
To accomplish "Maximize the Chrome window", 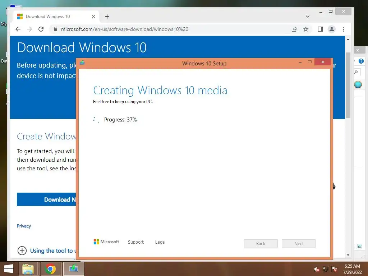I will pyautogui.click(x=331, y=11).
